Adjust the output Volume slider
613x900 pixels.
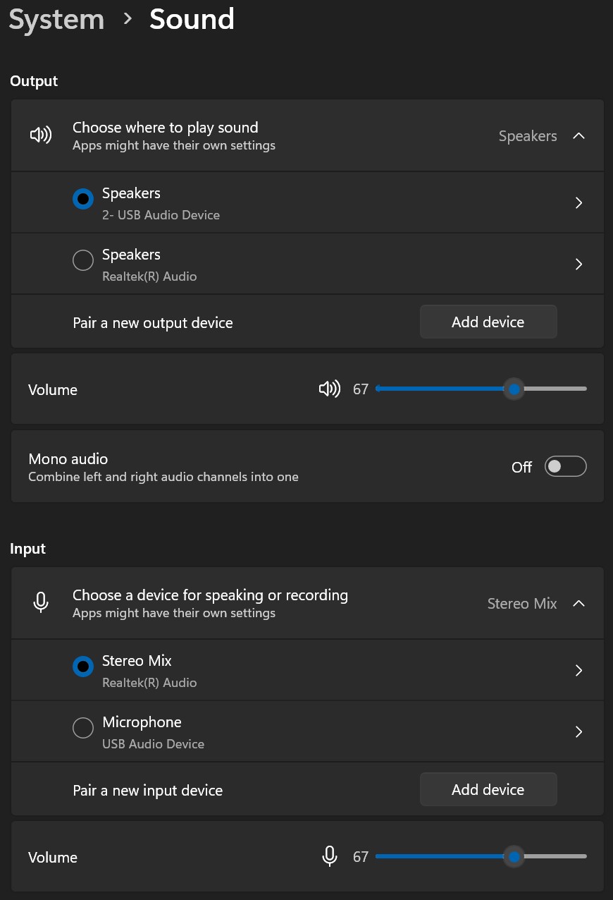click(514, 389)
